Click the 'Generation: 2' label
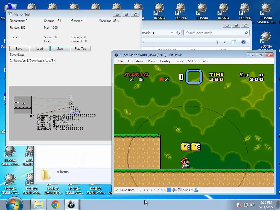 click(x=19, y=21)
